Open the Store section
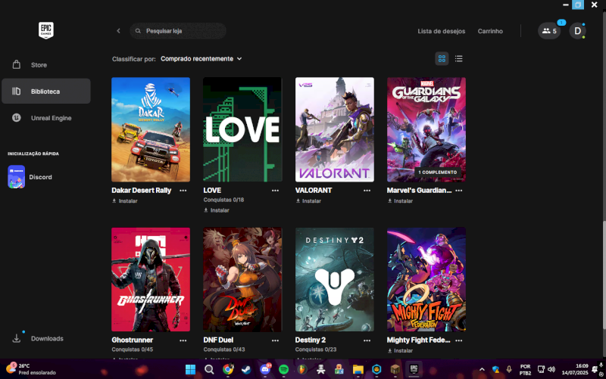The image size is (606, 379). pos(46,65)
